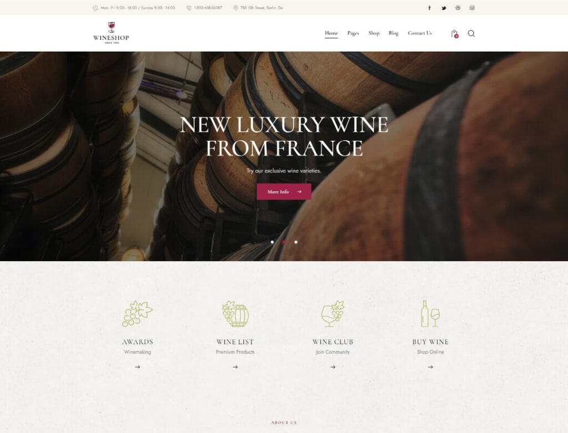Click the More Info button

tap(284, 191)
